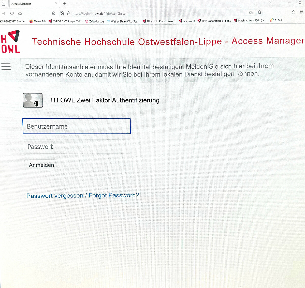Open the Dokumentation: S(kim bookmark
305x288 pixels.
(214, 21)
